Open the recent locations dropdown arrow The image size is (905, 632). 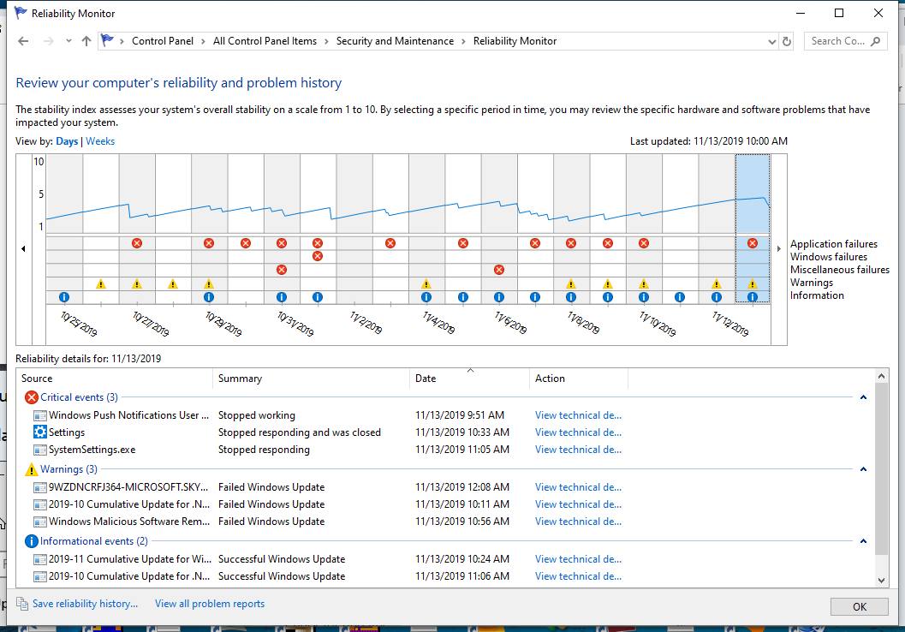(x=68, y=41)
